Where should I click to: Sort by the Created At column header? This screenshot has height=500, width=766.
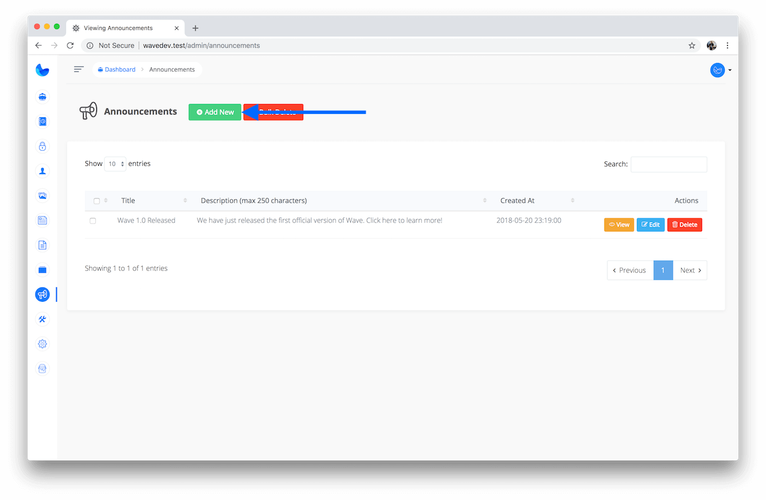517,200
